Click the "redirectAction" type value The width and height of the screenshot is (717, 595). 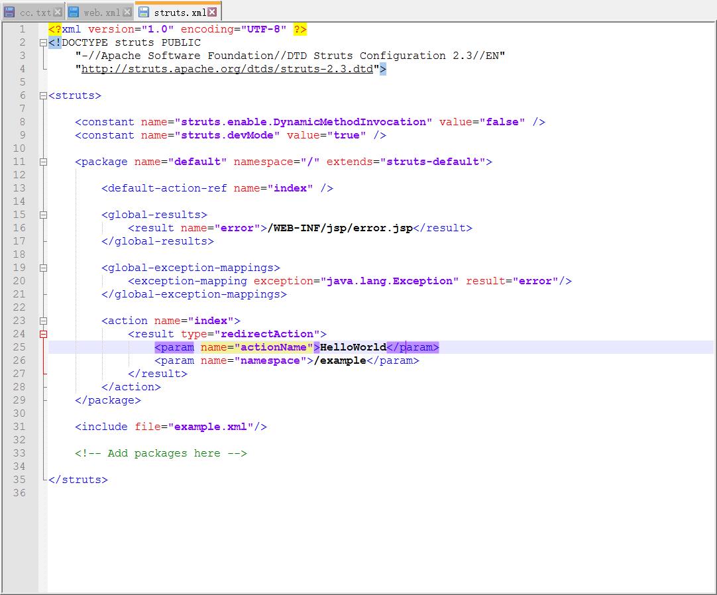(267, 335)
